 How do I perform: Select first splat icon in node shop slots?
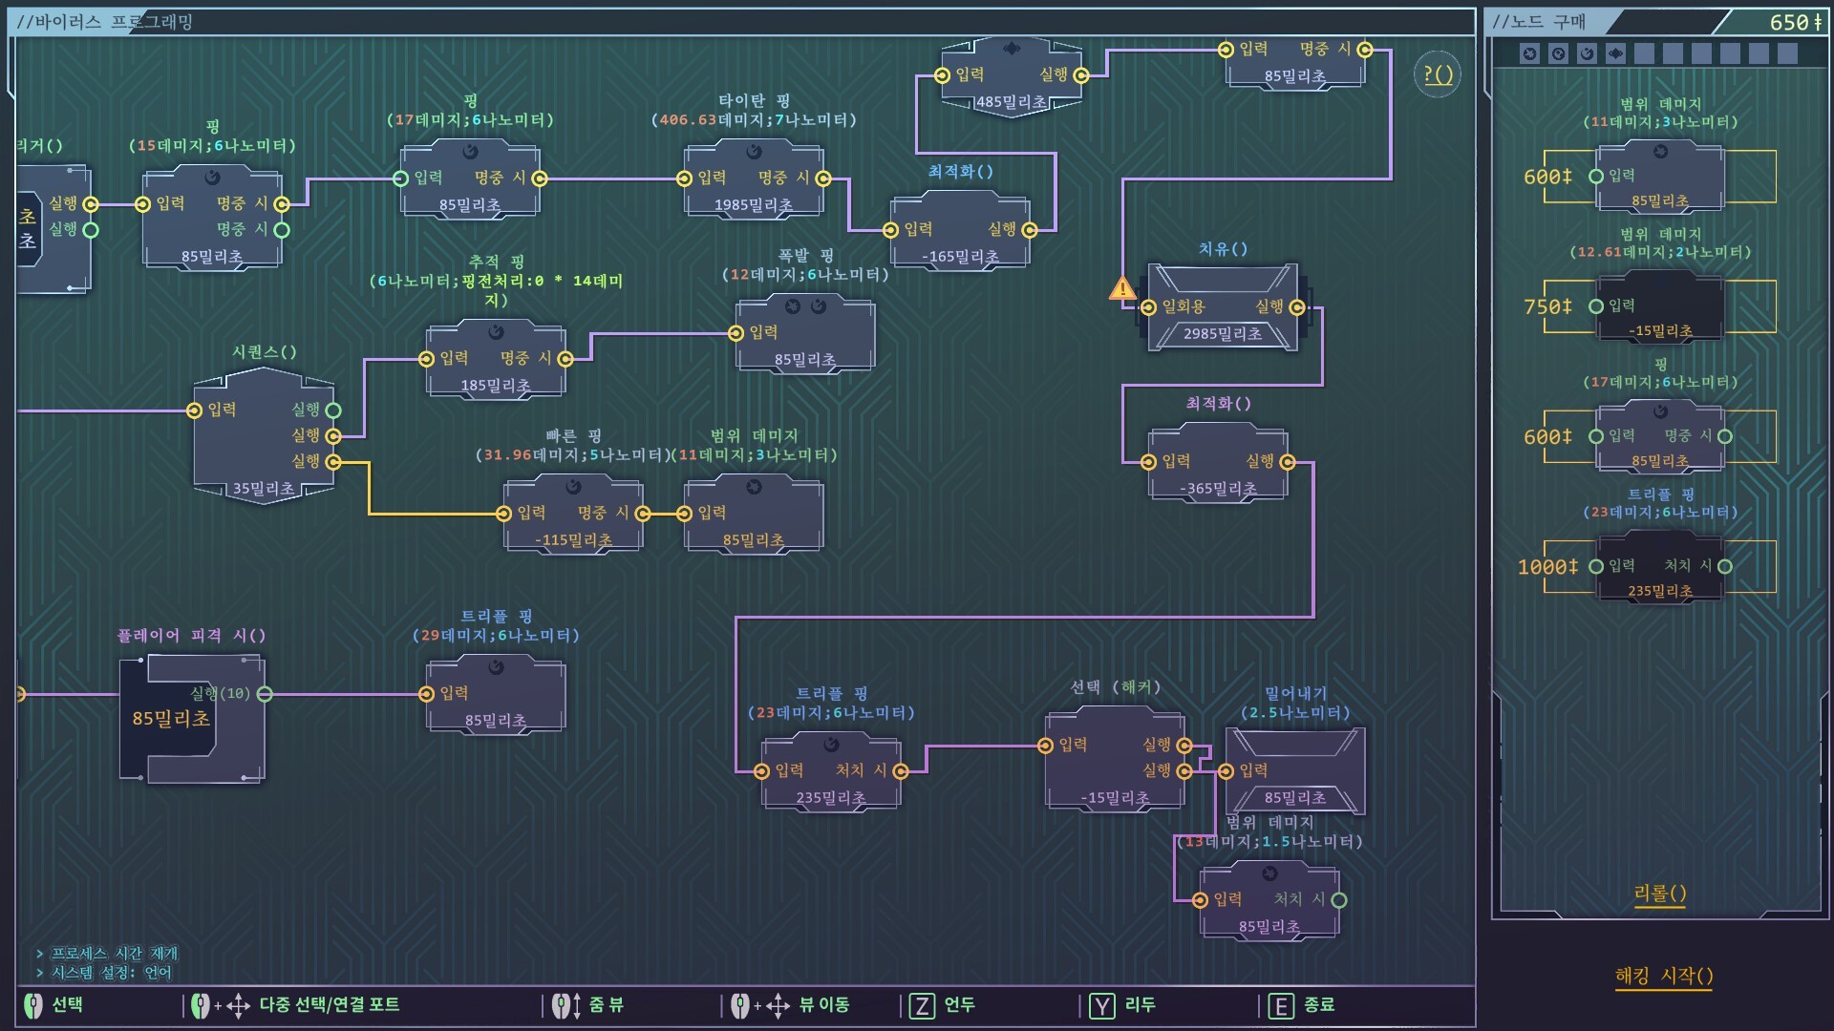1529,53
